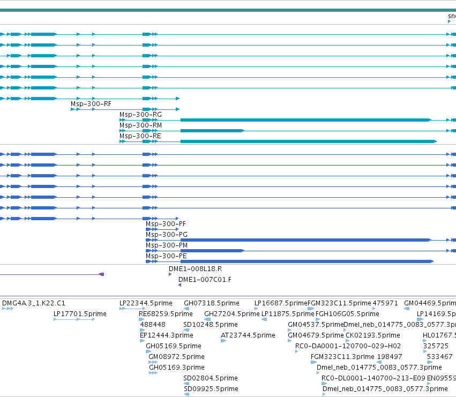Select the Msp-300-PG protein label
This screenshot has width=456, height=397.
click(x=167, y=235)
